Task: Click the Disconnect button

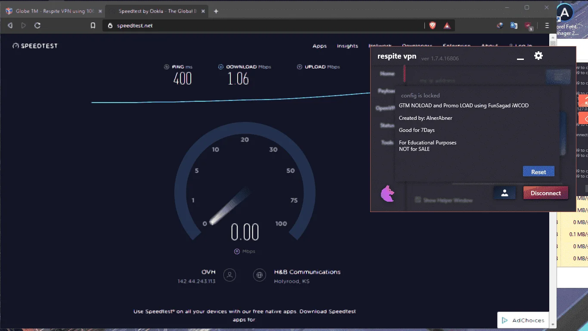Action: [x=546, y=193]
